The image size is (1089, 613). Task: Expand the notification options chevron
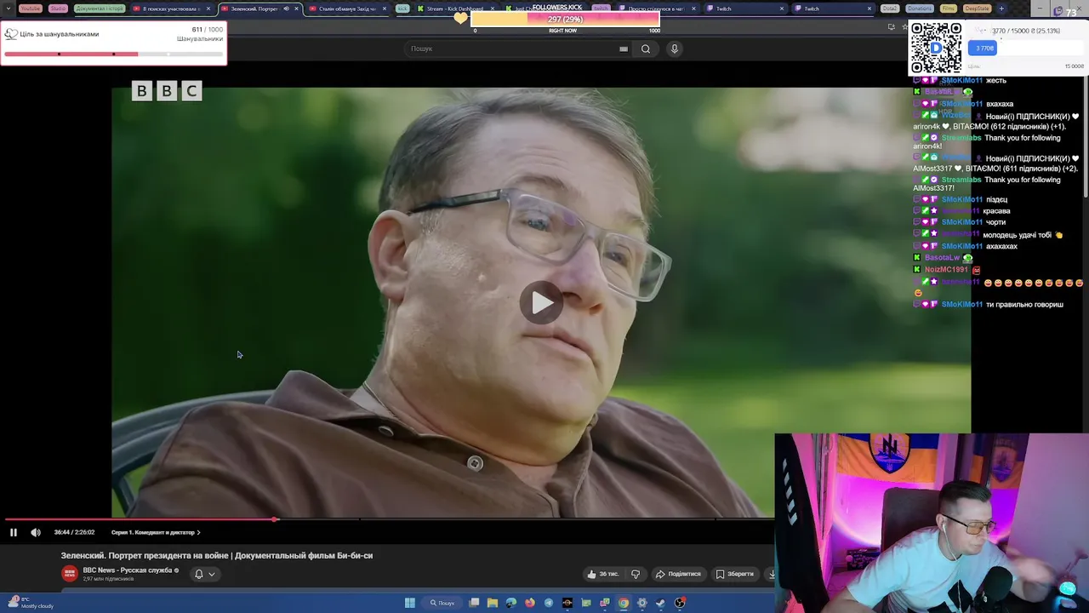coord(212,574)
